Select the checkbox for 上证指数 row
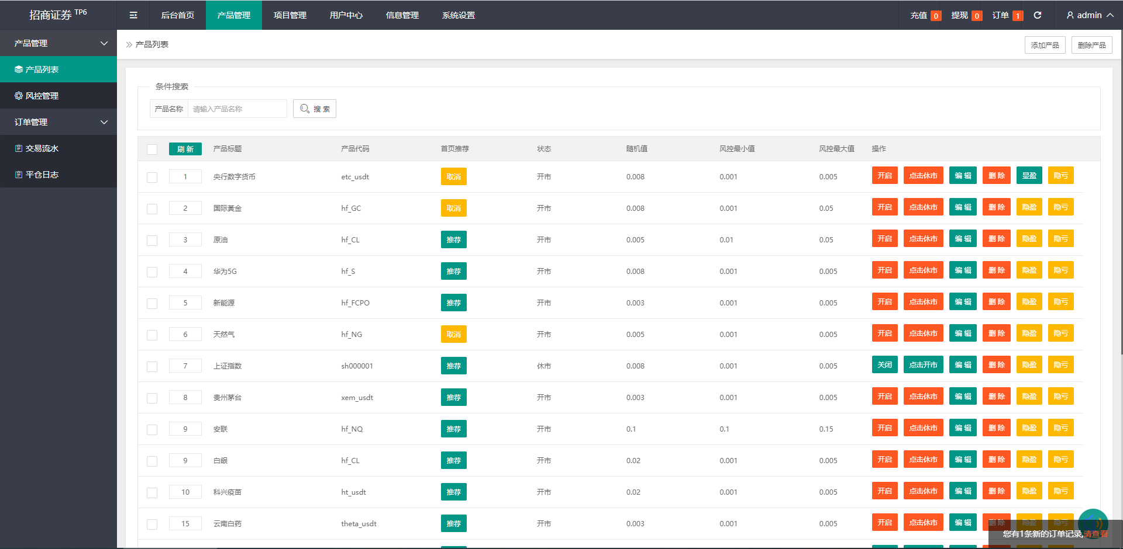Screen dimensions: 1123x549 tap(152, 366)
